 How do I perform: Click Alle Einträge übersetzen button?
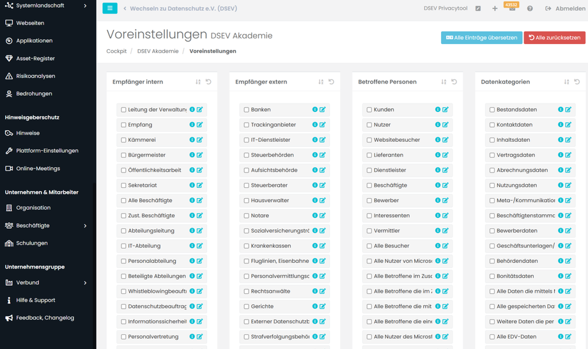[x=481, y=38]
